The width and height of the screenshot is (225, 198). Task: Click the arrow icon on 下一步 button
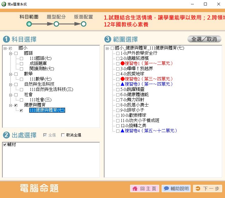pyautogui.click(x=198, y=189)
